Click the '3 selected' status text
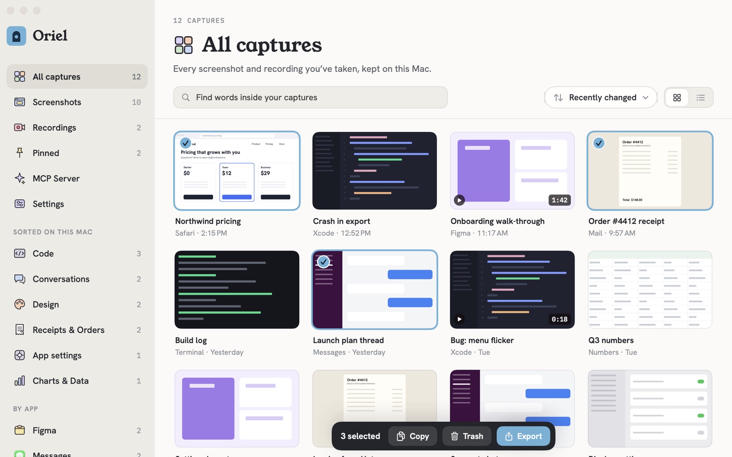 pos(360,436)
